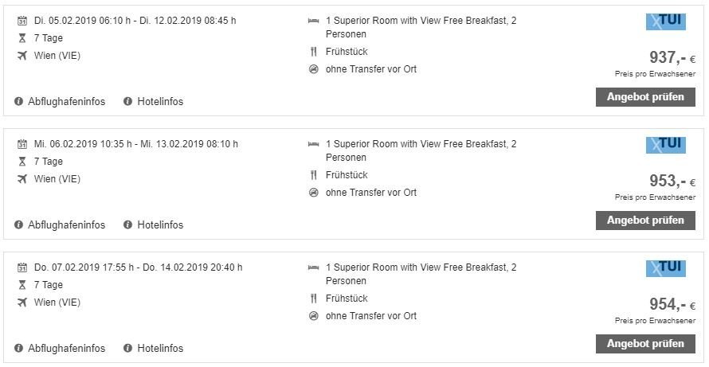Image resolution: width=709 pixels, height=367 pixels.
Task: Open Hotelinfos in first offer
Action: tap(160, 102)
